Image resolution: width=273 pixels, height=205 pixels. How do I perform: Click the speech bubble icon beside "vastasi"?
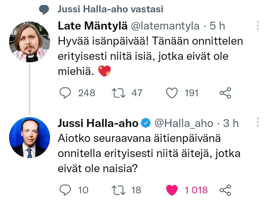pos(44,10)
